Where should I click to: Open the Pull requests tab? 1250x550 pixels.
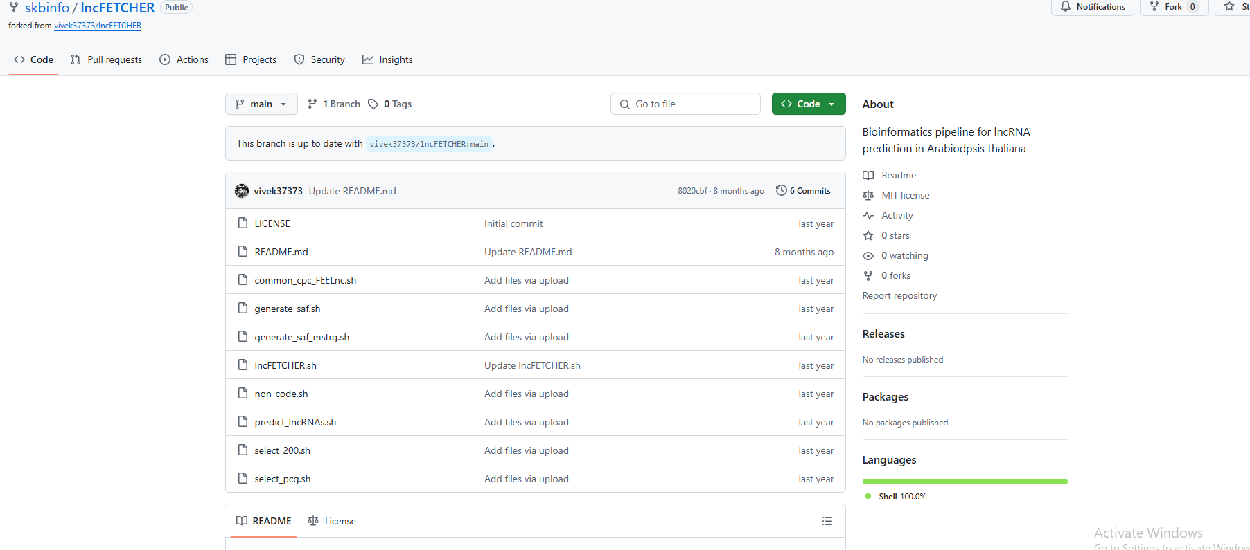click(x=106, y=59)
